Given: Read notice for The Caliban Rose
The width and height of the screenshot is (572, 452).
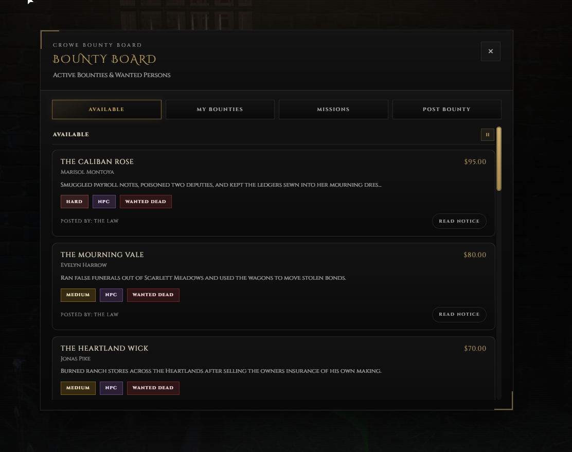Looking at the screenshot, I should pos(459,221).
